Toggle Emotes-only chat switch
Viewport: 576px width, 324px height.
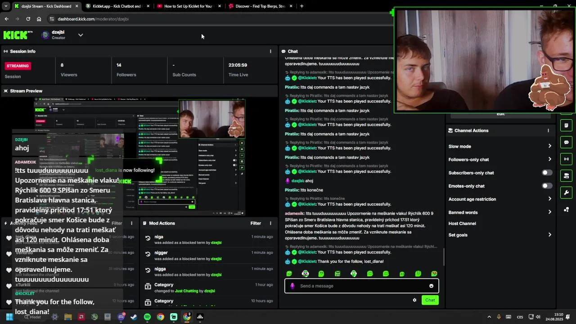(x=547, y=186)
